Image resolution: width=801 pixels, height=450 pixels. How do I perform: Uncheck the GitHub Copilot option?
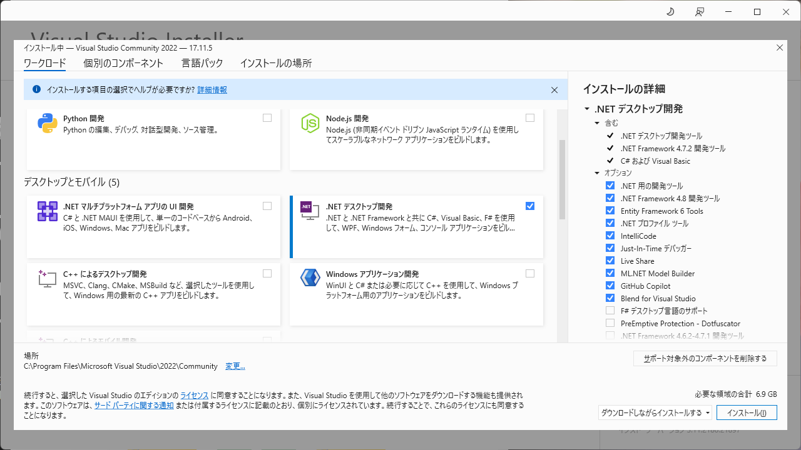[610, 286]
